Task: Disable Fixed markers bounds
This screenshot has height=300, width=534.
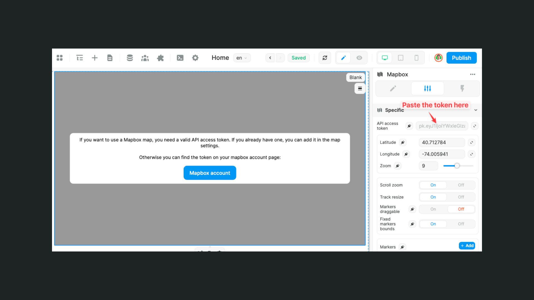Action: pos(461,224)
